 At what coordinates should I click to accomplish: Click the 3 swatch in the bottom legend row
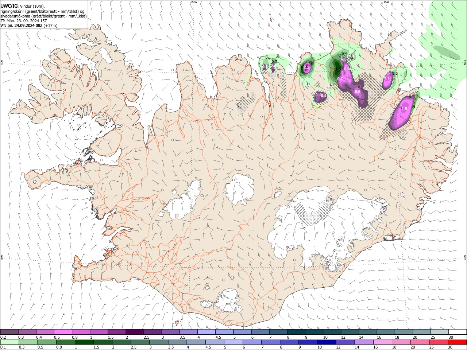pyautogui.click(x=158, y=342)
